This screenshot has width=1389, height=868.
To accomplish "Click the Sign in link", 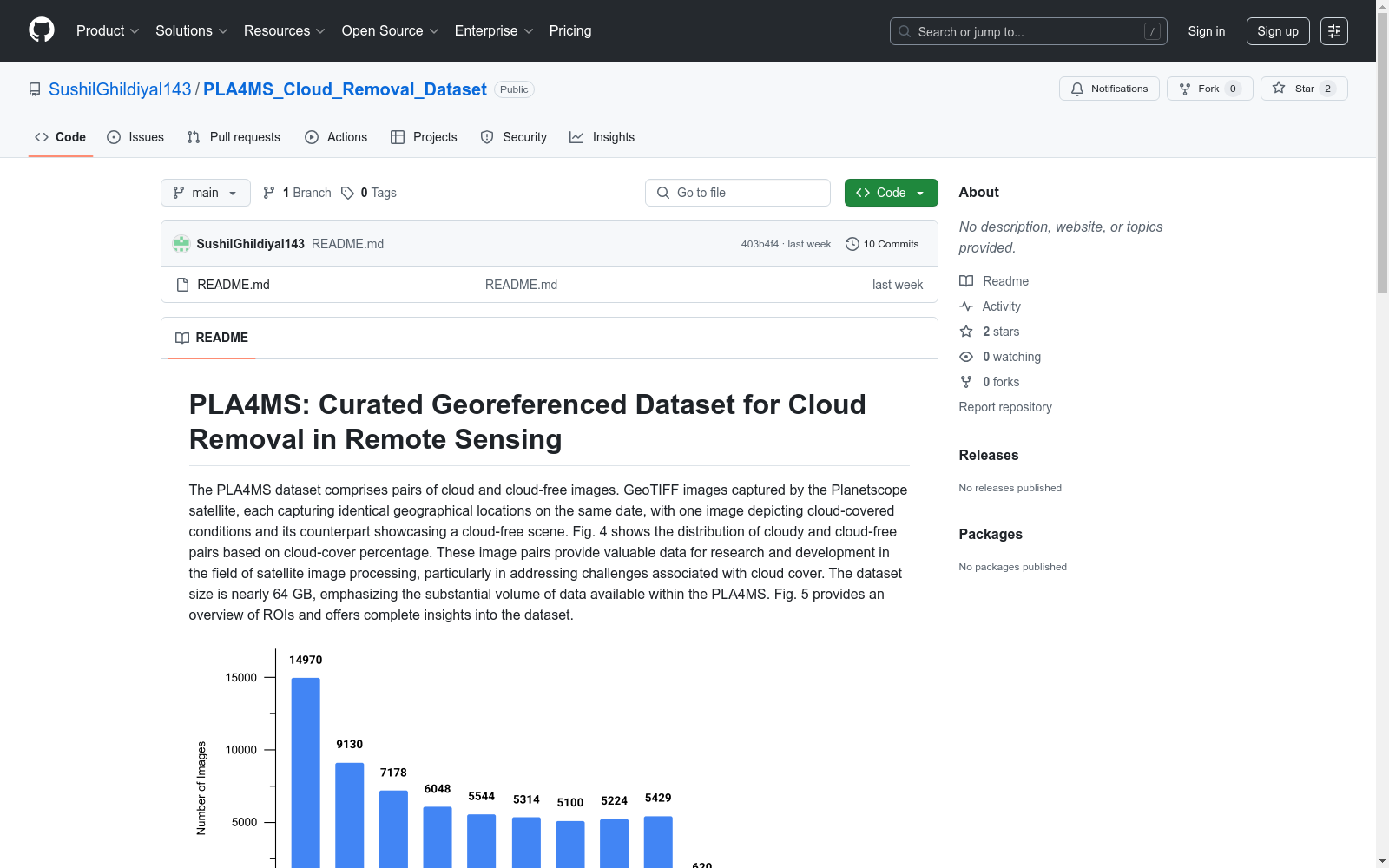I will tap(1207, 31).
